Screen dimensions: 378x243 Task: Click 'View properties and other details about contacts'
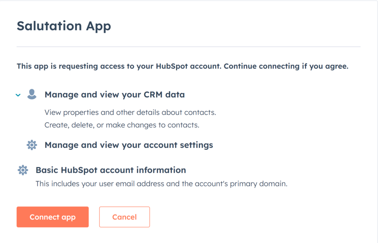(130, 112)
